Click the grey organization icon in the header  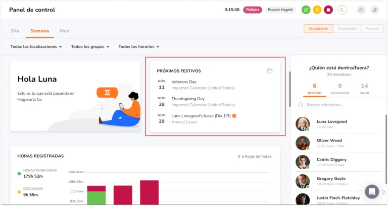(x=375, y=10)
